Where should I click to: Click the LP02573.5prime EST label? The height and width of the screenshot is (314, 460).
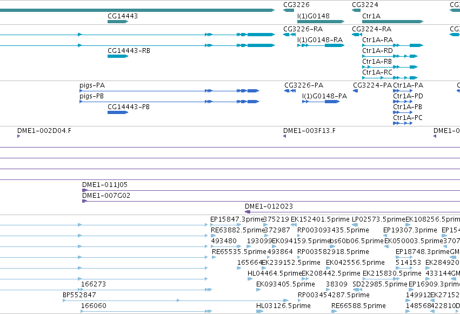coord(378,219)
